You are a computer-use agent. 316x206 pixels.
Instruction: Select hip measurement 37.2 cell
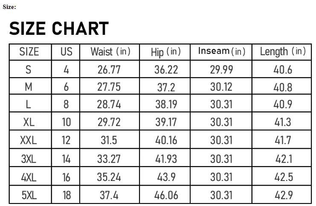click(166, 87)
